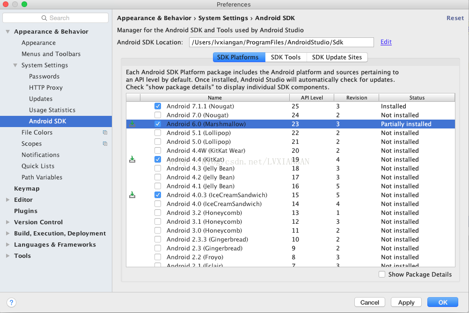Collapse Appearance & Behavior section

click(x=8, y=31)
